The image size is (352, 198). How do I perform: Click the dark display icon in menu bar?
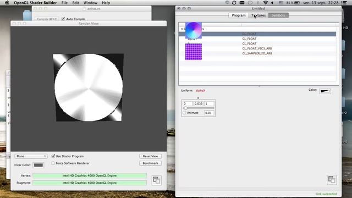[242, 3]
